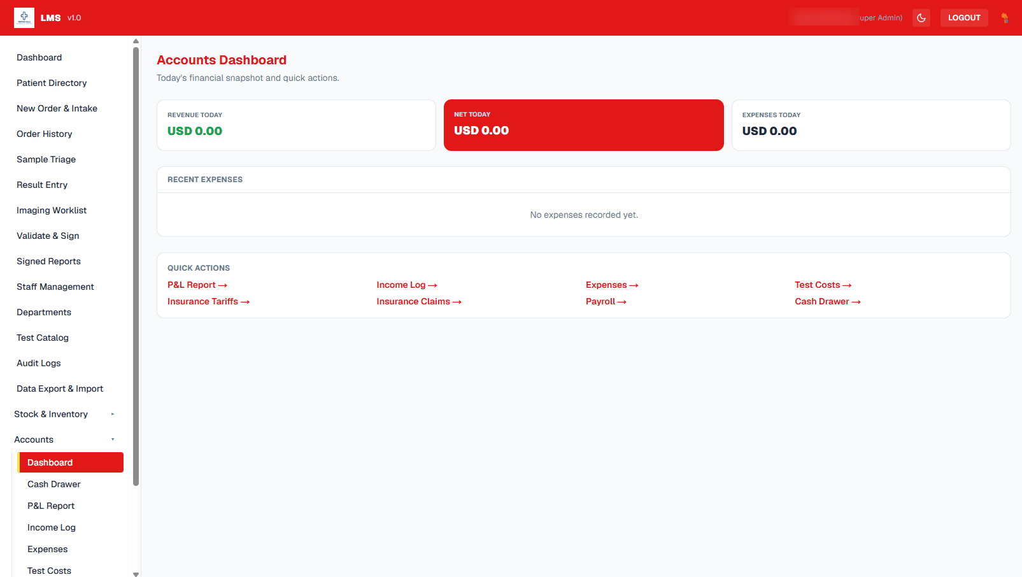Select the top Dashboard sidebar item
Viewport: 1022px width, 577px height.
pos(39,57)
